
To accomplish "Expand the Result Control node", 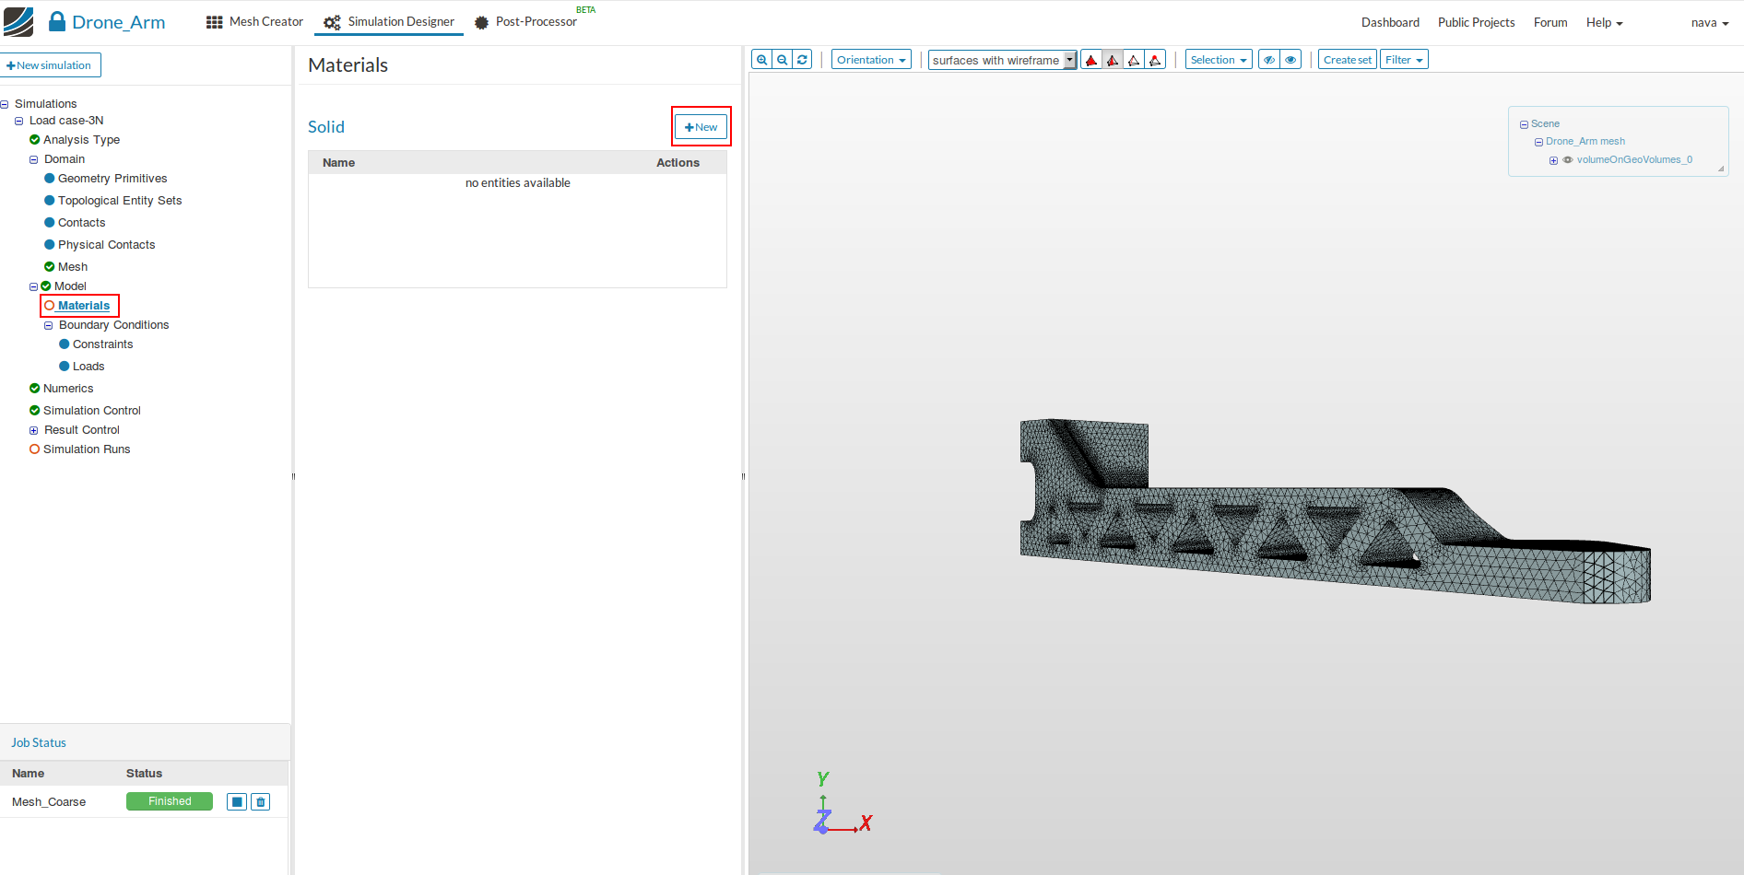I will (33, 430).
